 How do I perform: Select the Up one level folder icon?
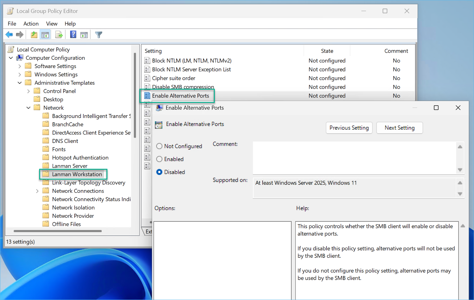pyautogui.click(x=34, y=34)
